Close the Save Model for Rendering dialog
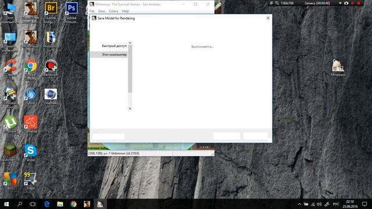372x209 pixels. click(x=268, y=18)
